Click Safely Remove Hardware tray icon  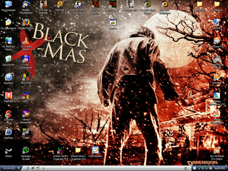pos(207,168)
